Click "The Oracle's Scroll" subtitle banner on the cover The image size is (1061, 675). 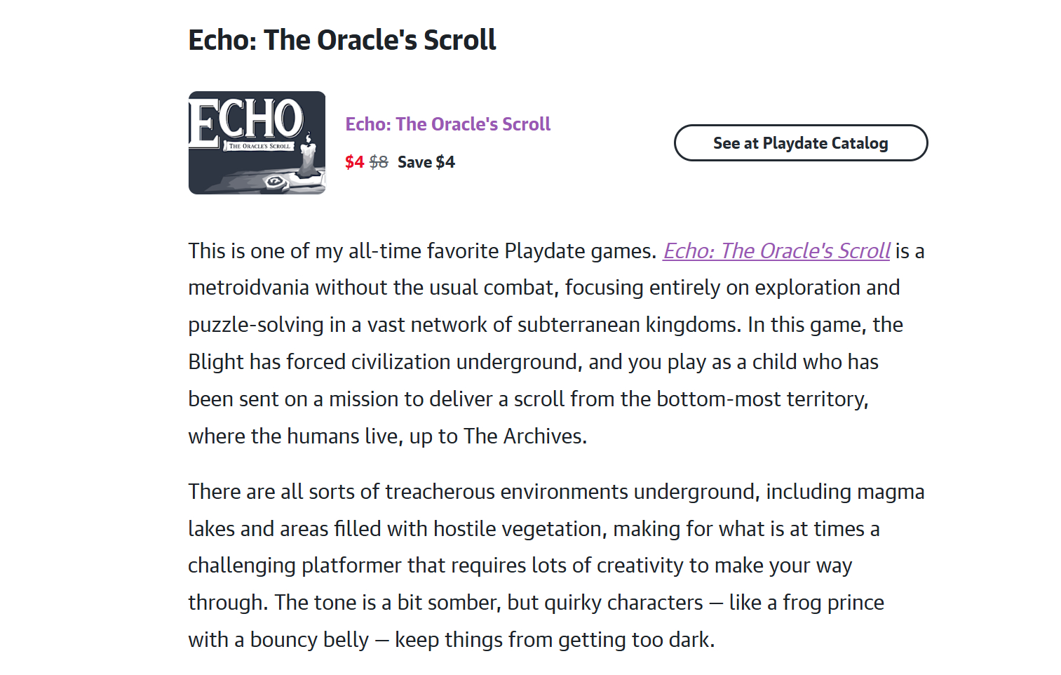tap(259, 146)
